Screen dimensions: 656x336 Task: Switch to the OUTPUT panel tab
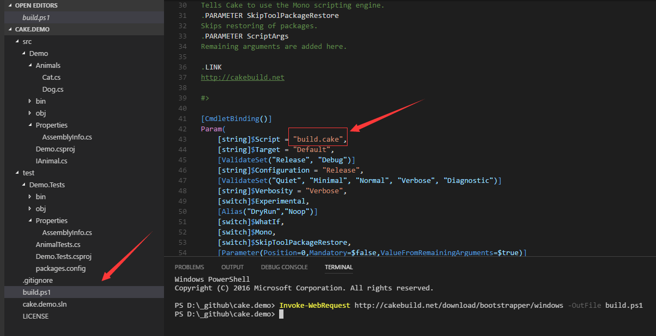tap(232, 267)
